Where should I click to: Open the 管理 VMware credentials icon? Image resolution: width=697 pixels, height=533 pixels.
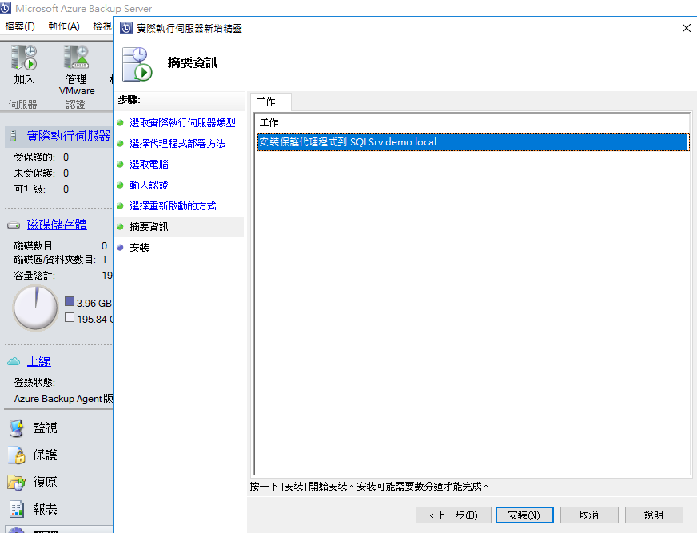[x=76, y=57]
